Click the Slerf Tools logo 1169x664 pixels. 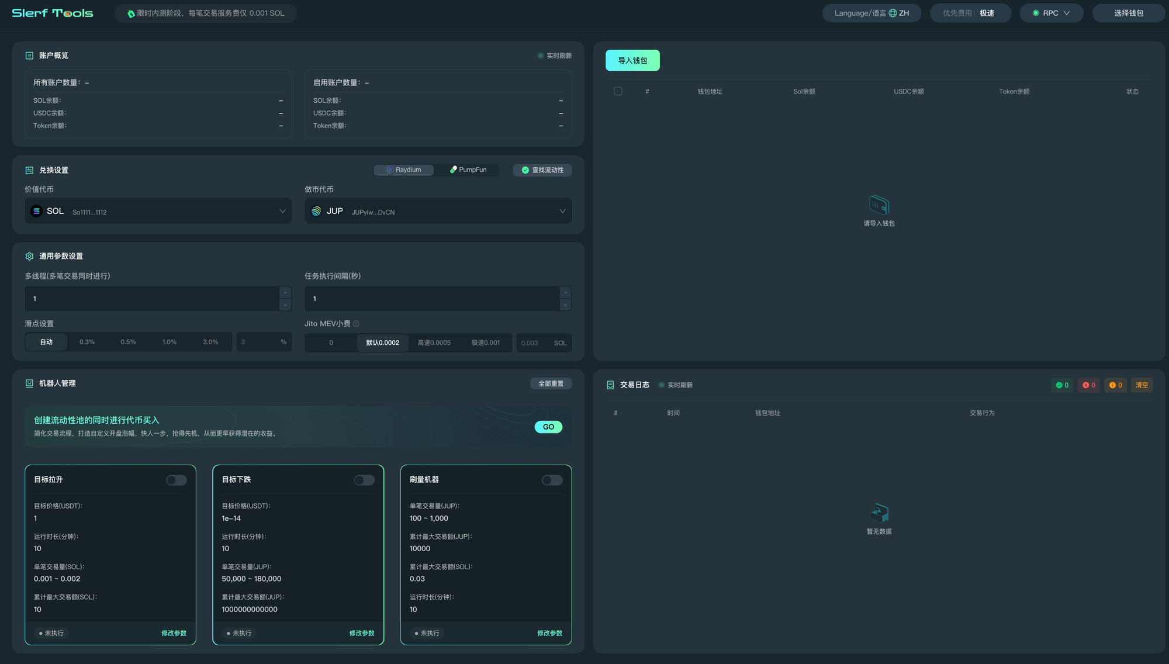tap(53, 13)
